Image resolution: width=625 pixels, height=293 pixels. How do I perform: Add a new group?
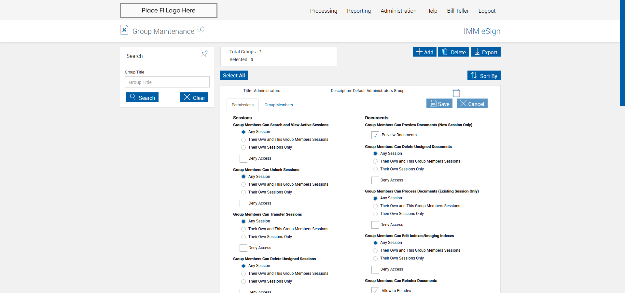pyautogui.click(x=424, y=52)
